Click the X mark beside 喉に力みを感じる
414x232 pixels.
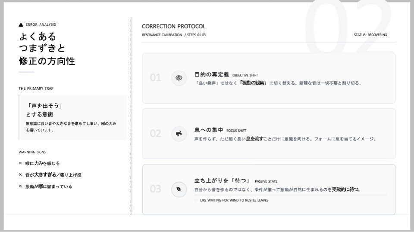[20, 163]
